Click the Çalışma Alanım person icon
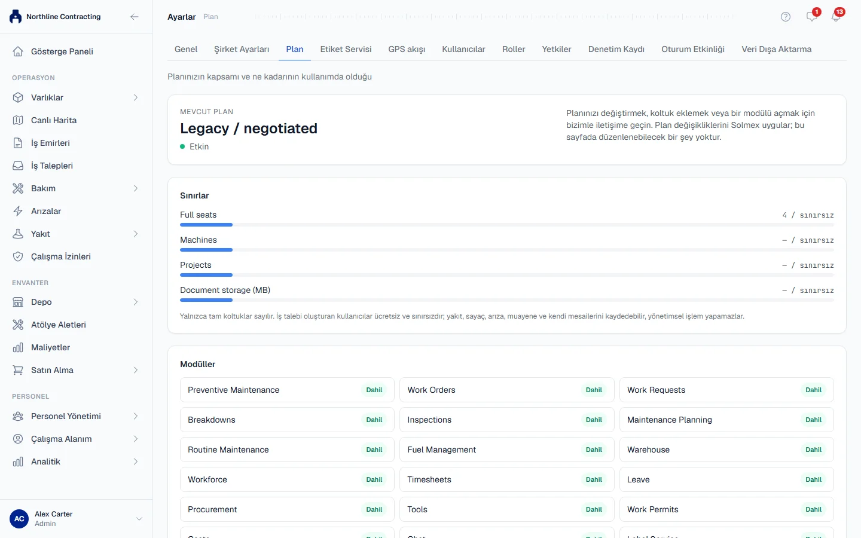This screenshot has height=538, width=861. [18, 439]
